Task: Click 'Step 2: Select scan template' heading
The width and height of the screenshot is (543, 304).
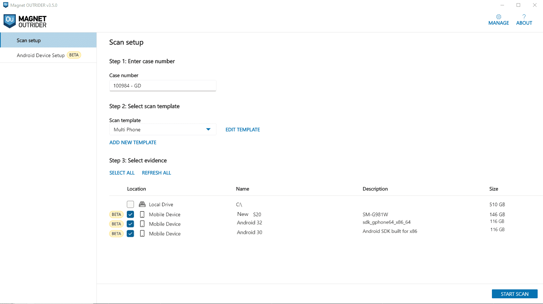Action: click(144, 106)
